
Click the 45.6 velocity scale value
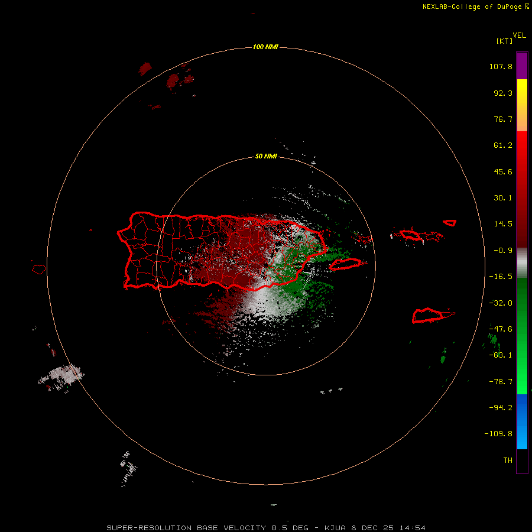503,171
